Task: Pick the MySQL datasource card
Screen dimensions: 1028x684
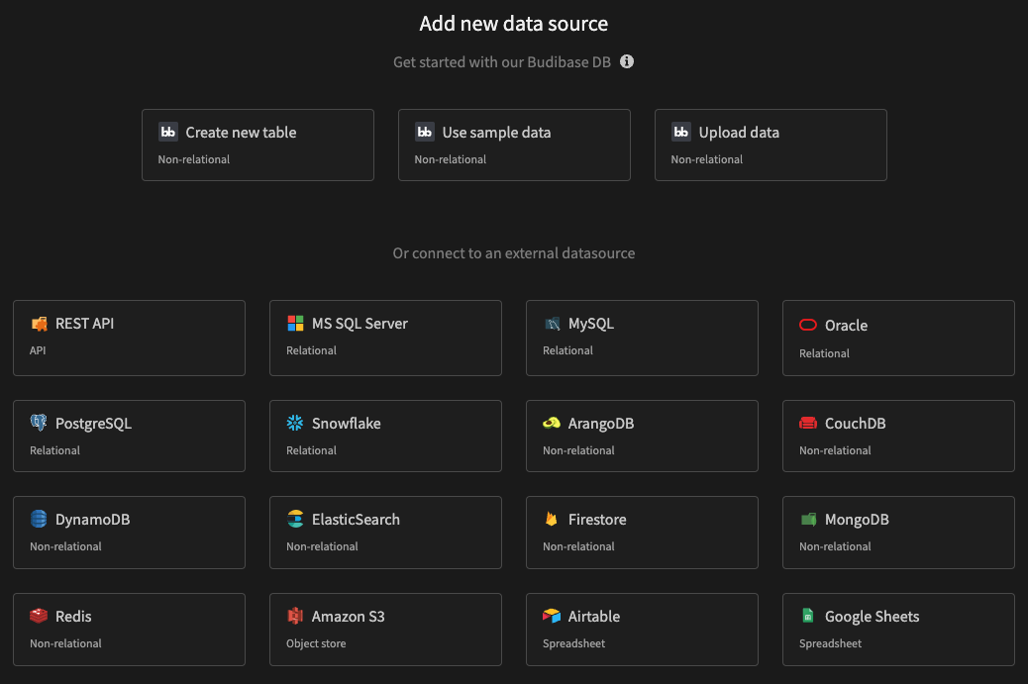Action: (x=642, y=339)
